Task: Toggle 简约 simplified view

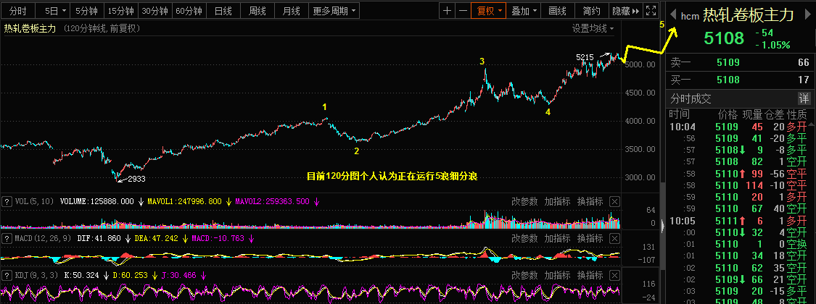Action: (592, 10)
